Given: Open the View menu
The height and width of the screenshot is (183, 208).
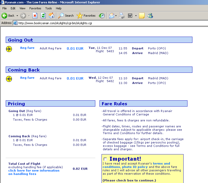Looking at the screenshot, I should pyautogui.click(x=22, y=8).
